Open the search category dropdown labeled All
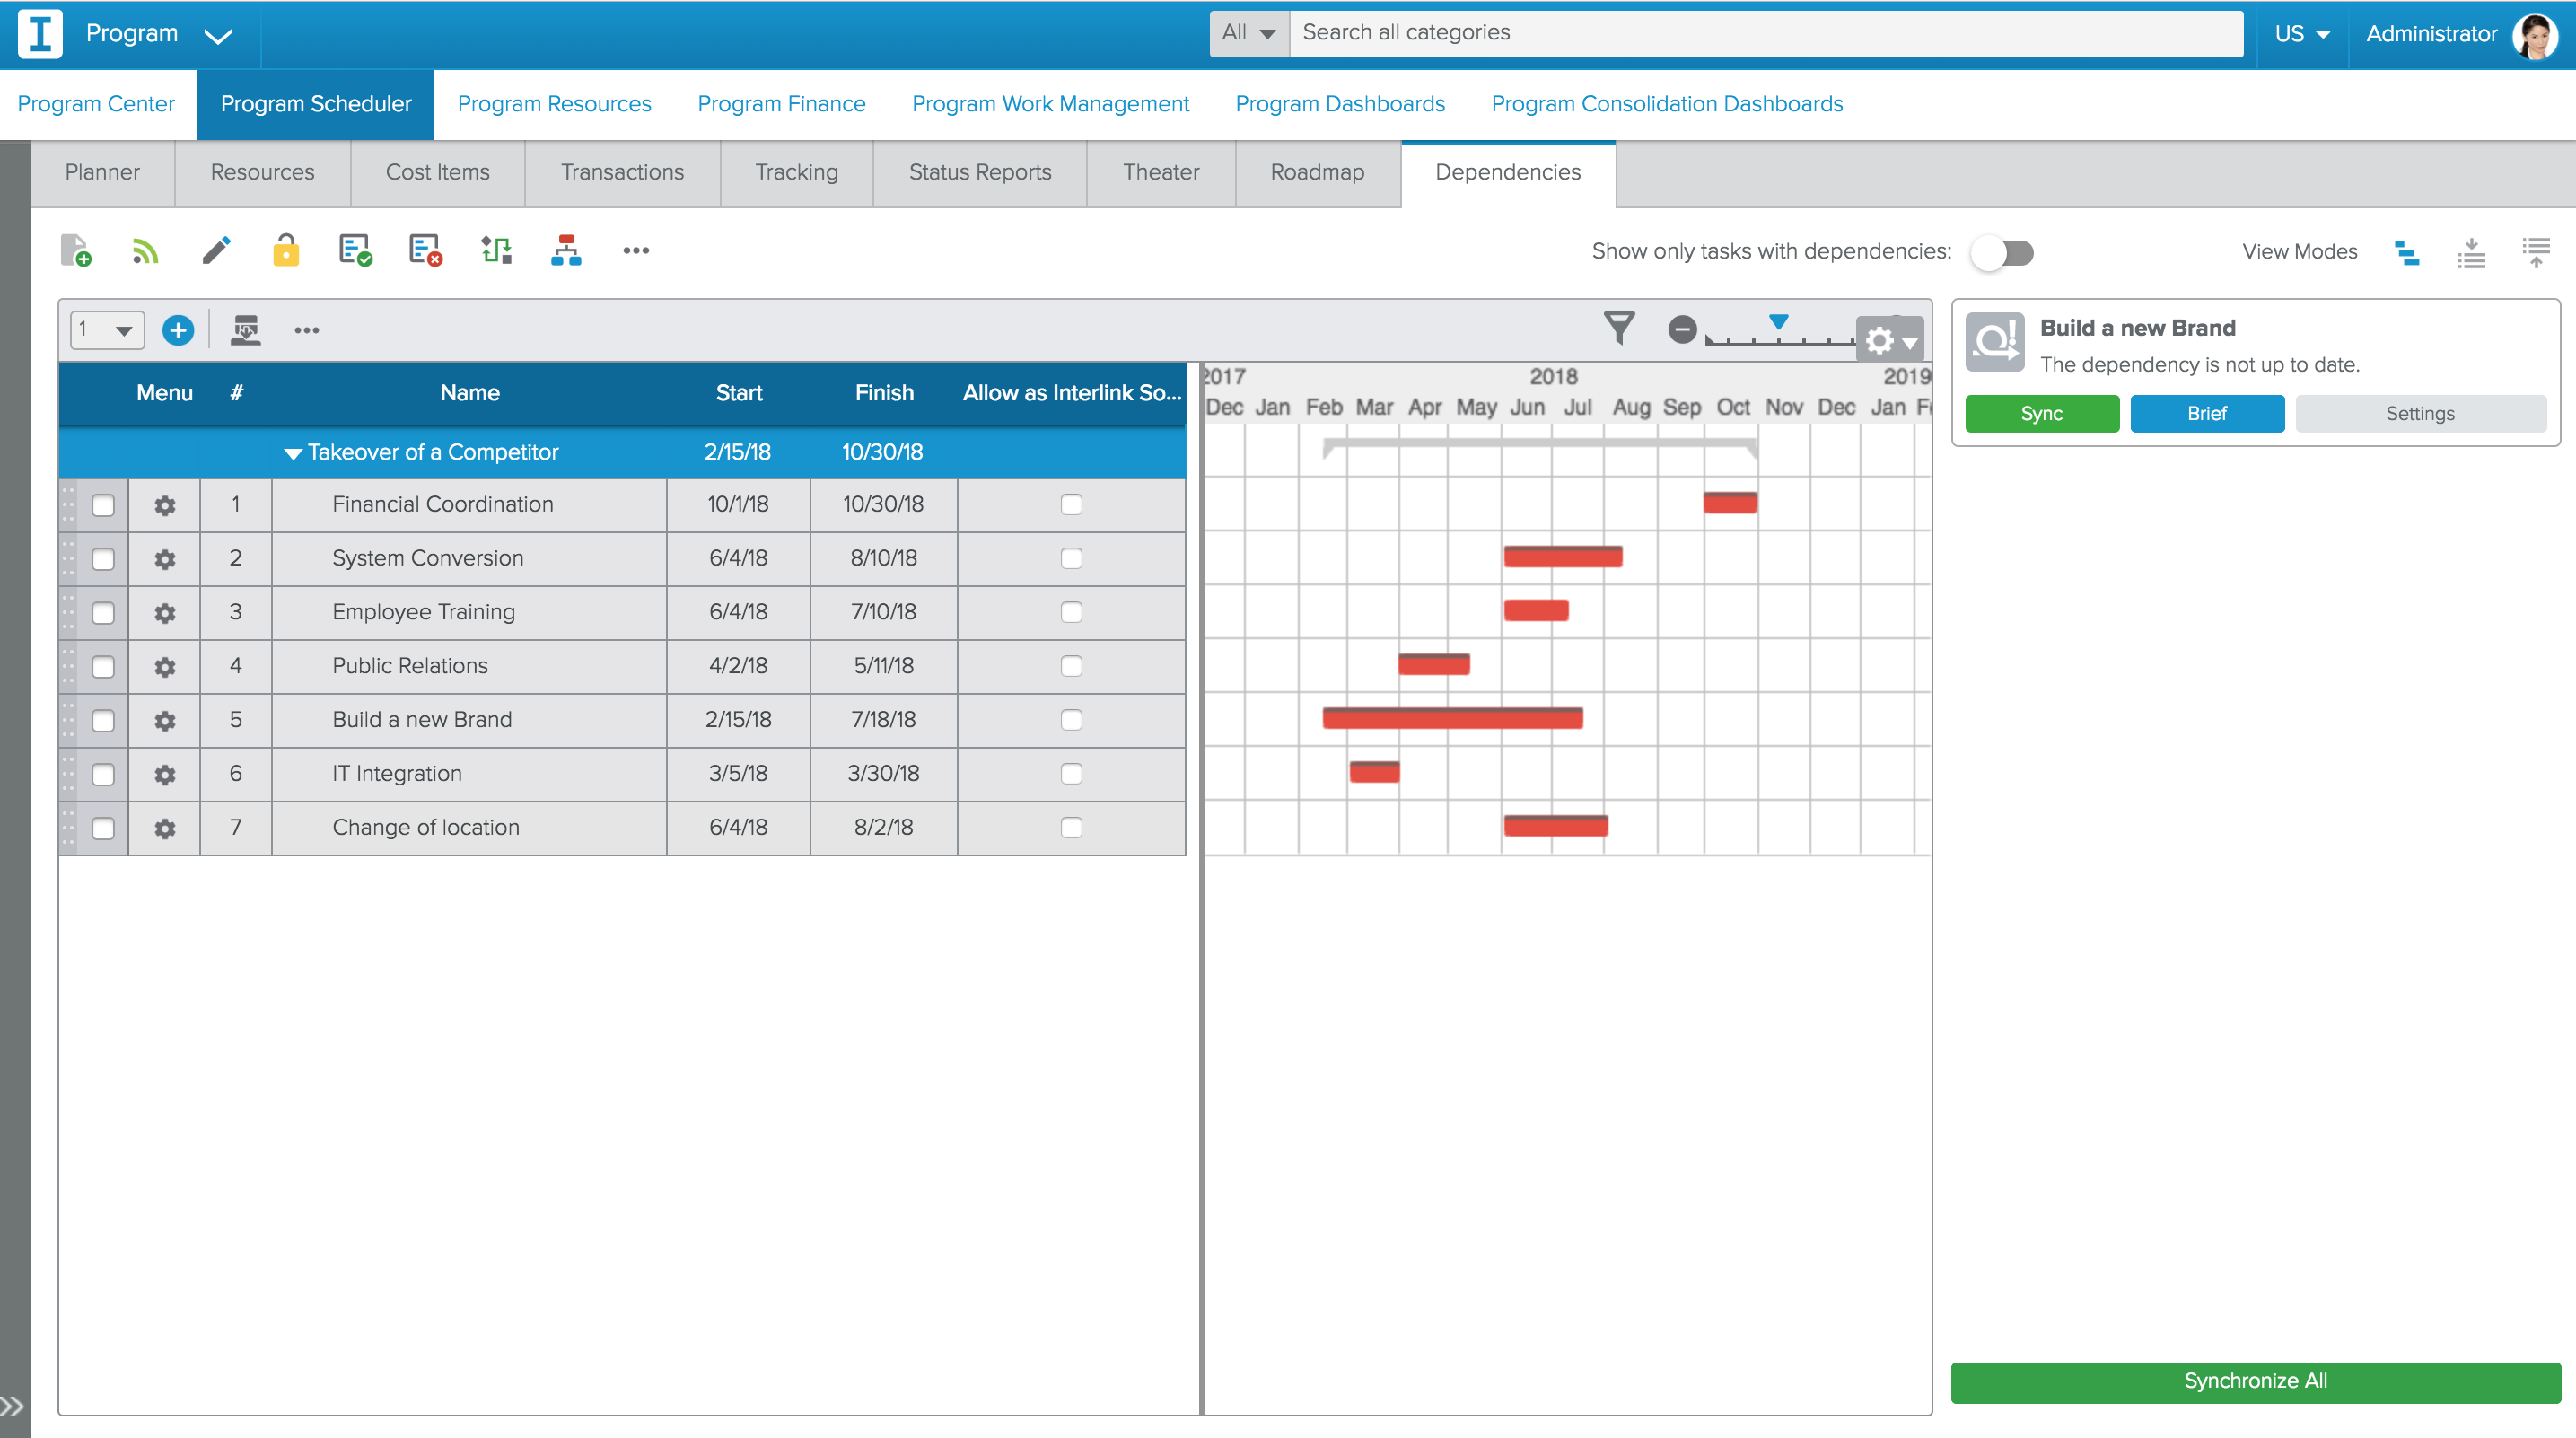The width and height of the screenshot is (2576, 1438). tap(1247, 32)
